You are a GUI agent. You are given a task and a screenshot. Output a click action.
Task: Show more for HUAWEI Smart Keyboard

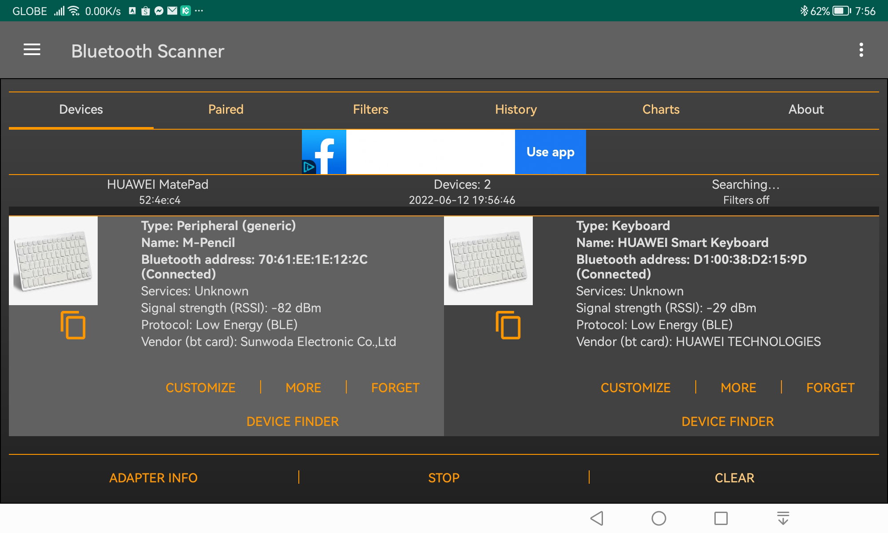pos(738,388)
